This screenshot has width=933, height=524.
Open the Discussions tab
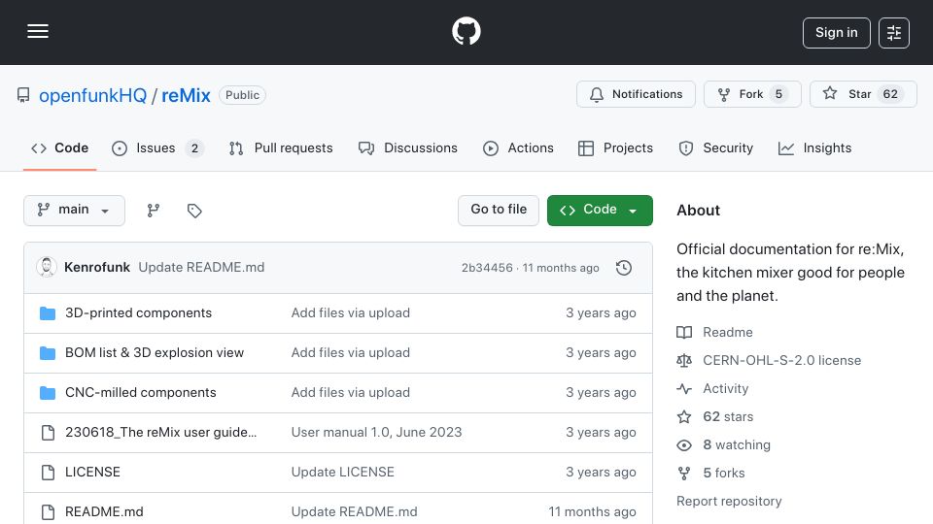click(x=408, y=147)
